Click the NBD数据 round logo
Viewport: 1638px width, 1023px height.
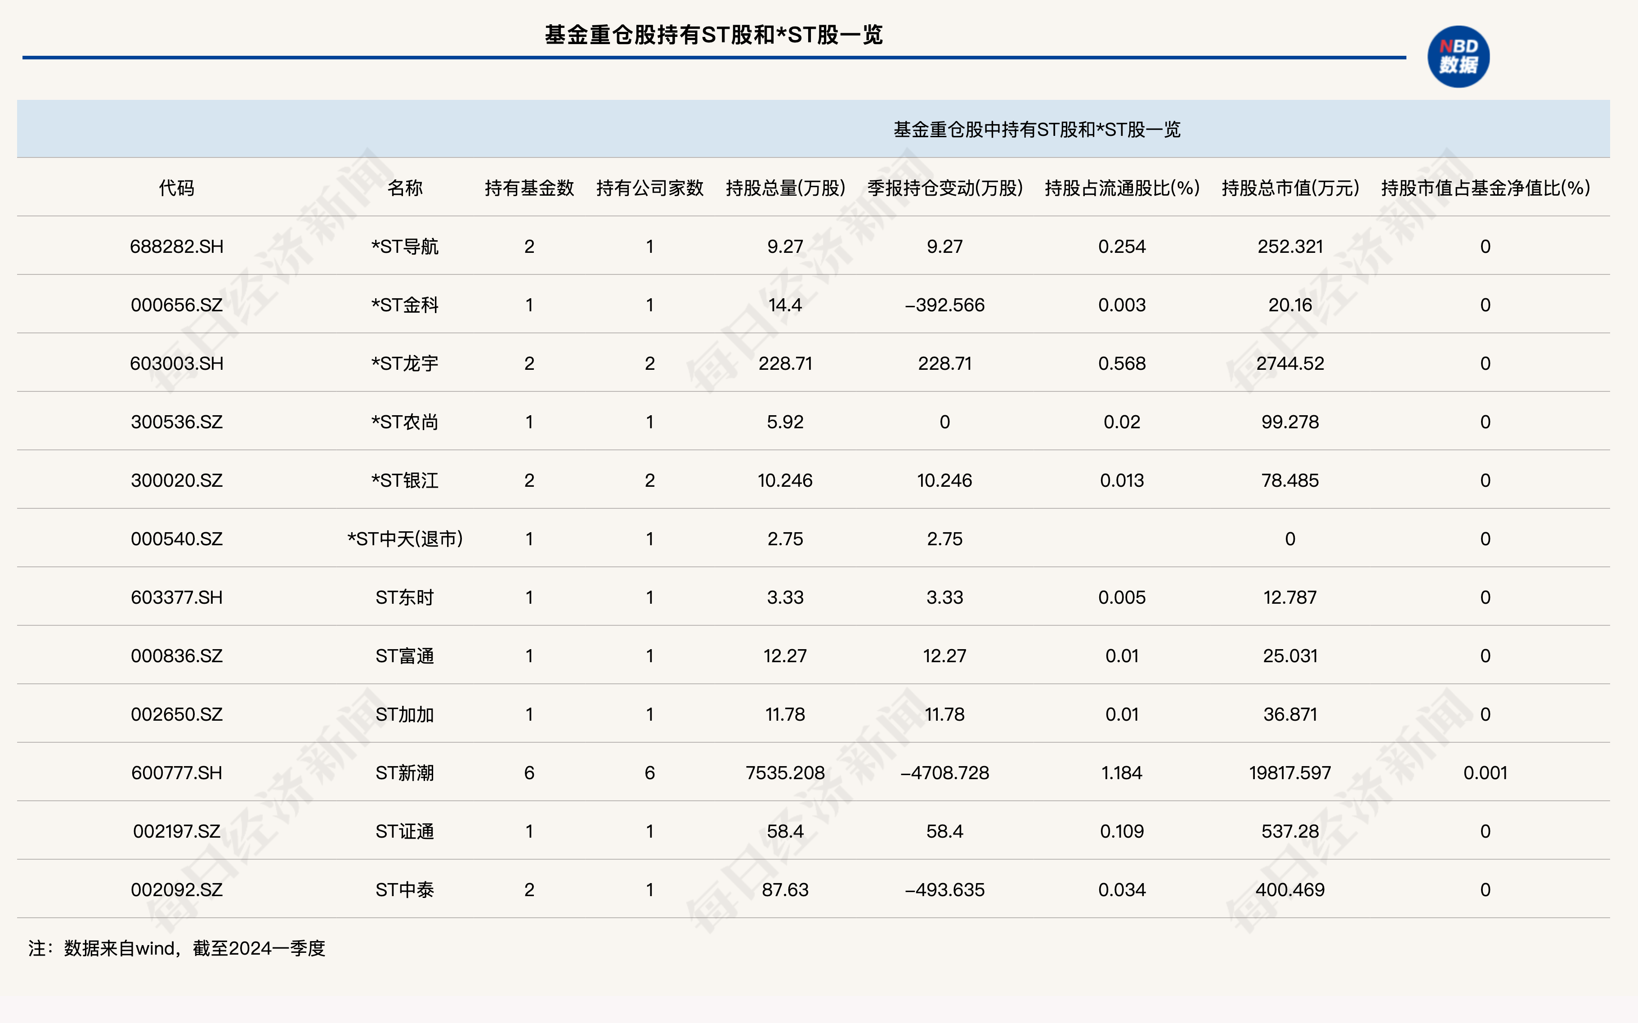pos(1458,57)
